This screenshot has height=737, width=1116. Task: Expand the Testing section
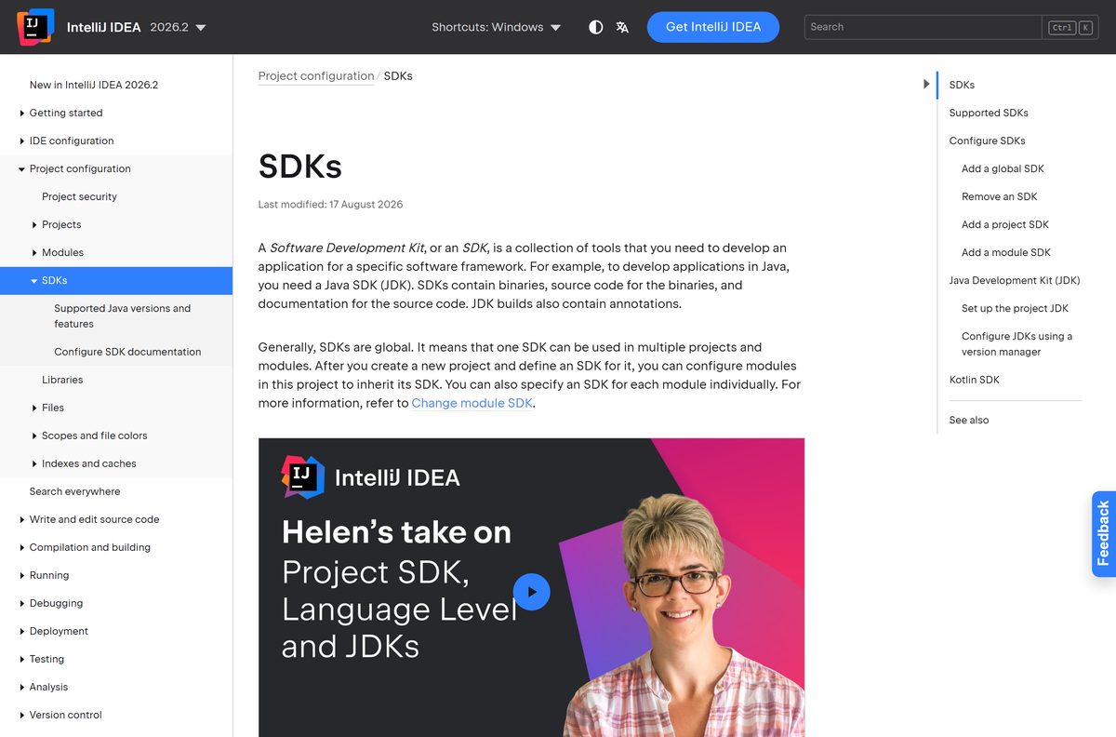22,659
